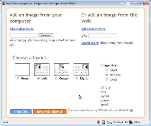Click the Center layout thumbnail
This screenshot has width=151, height=126.
click(x=62, y=69)
